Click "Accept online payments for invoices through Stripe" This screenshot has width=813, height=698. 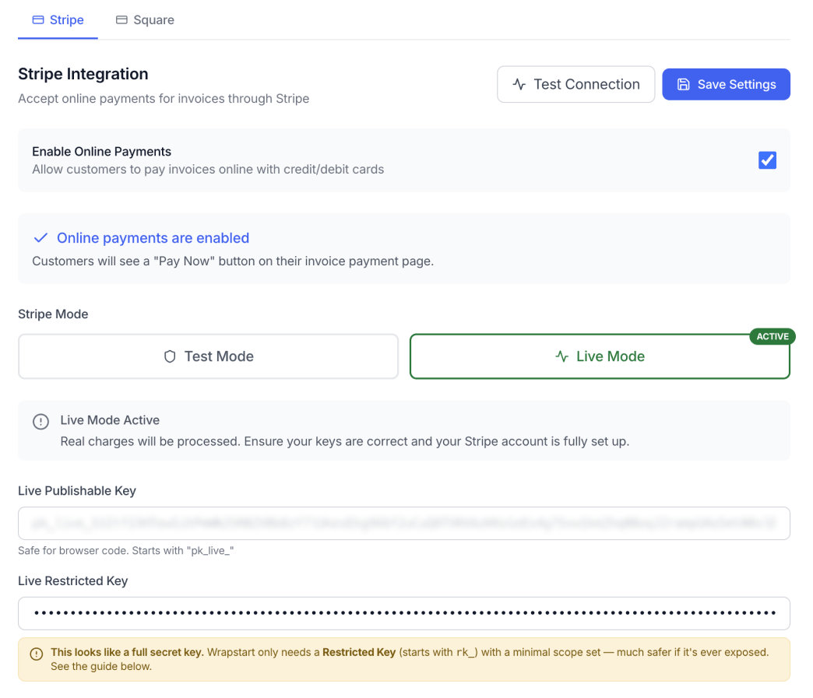pos(164,99)
